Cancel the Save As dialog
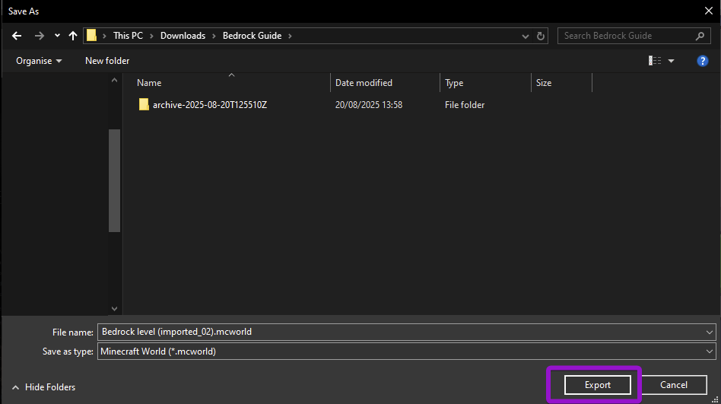The width and height of the screenshot is (721, 404). coord(674,385)
